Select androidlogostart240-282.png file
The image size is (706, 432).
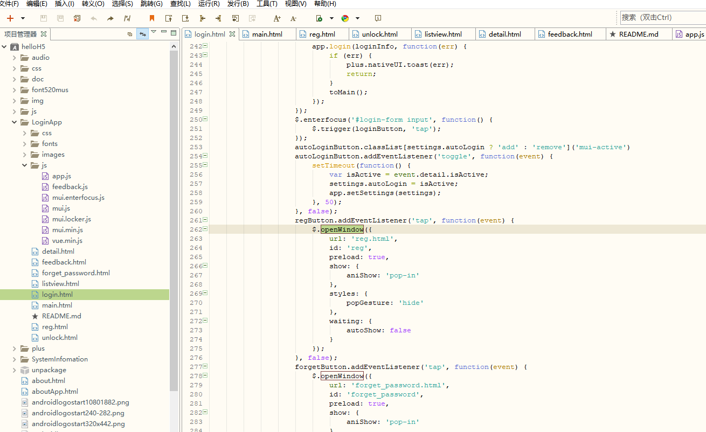pyautogui.click(x=78, y=413)
